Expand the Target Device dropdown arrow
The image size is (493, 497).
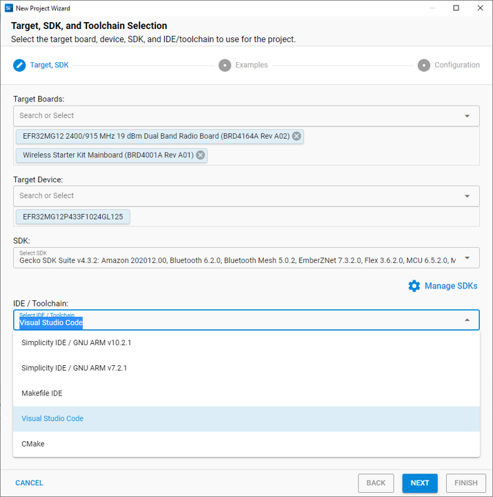tap(467, 196)
